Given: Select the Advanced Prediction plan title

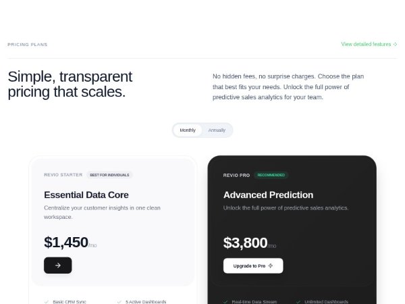Looking at the screenshot, I should point(268,195).
